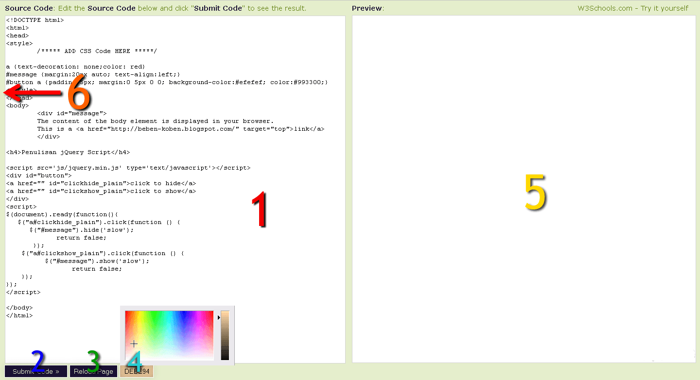This screenshot has height=380, width=700.
Task: Click inside the blank Preview pane
Action: (x=524, y=189)
